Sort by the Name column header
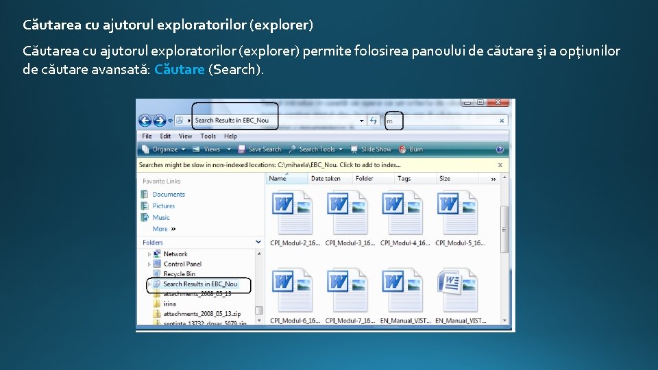Viewport: 658px width, 370px height. tap(287, 179)
